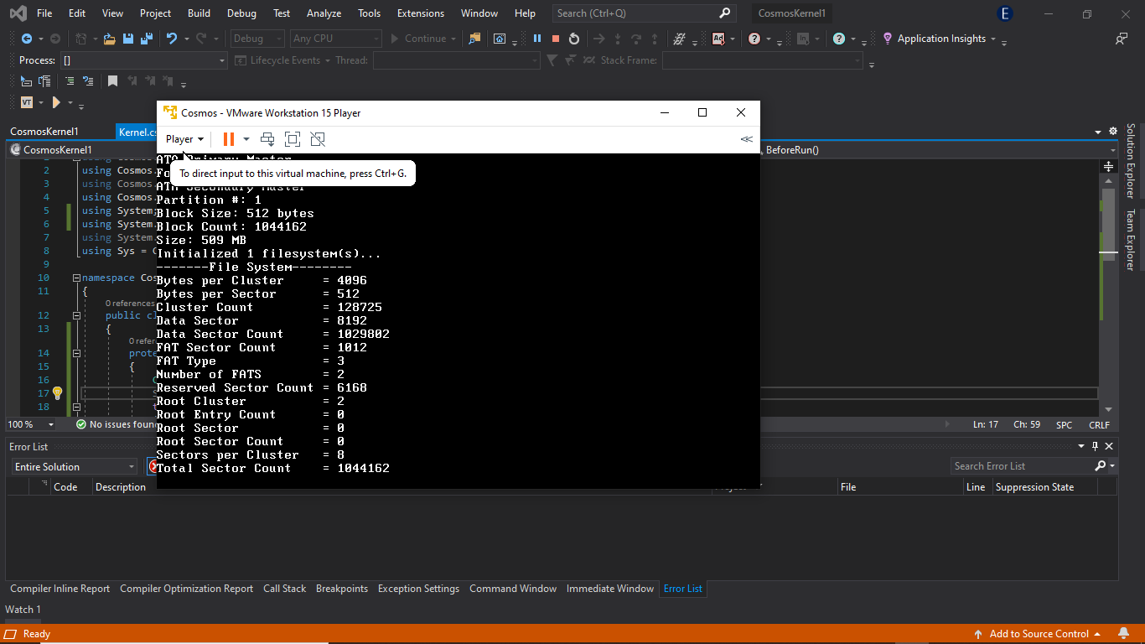Toggle a bookmark in the editor toolbar
The width and height of the screenshot is (1145, 644).
[x=112, y=80]
